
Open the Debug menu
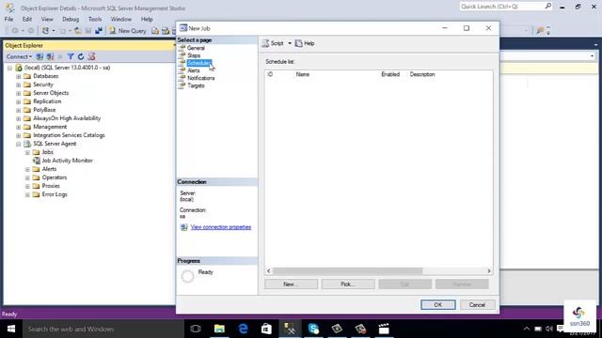pyautogui.click(x=71, y=19)
